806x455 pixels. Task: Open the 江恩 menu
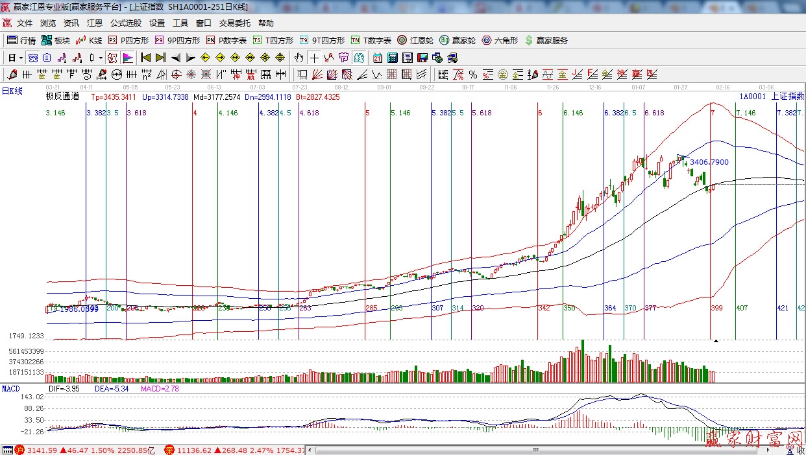coord(95,23)
